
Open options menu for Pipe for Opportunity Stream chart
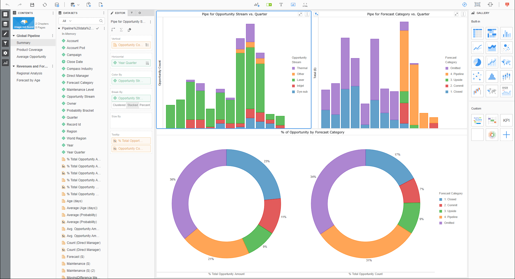(x=307, y=14)
